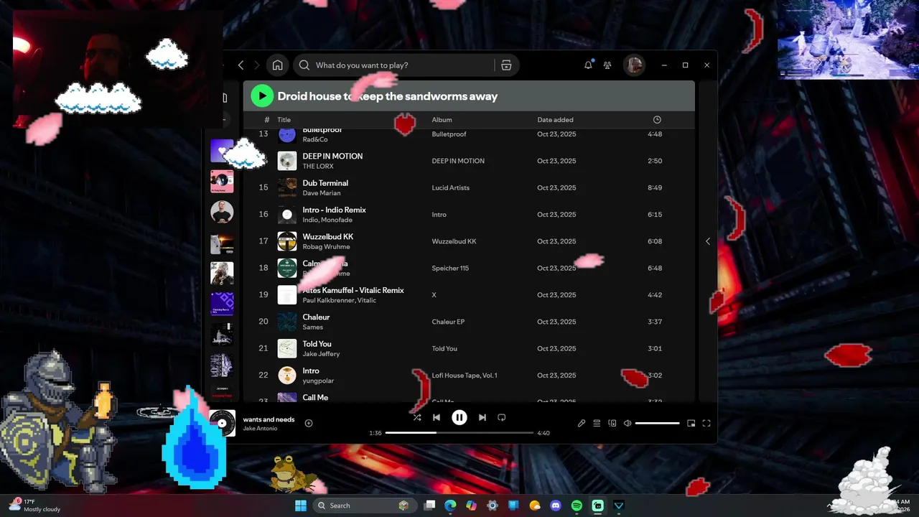The image size is (919, 517).
Task: Click Told You album art thumbnail
Action: pos(287,348)
